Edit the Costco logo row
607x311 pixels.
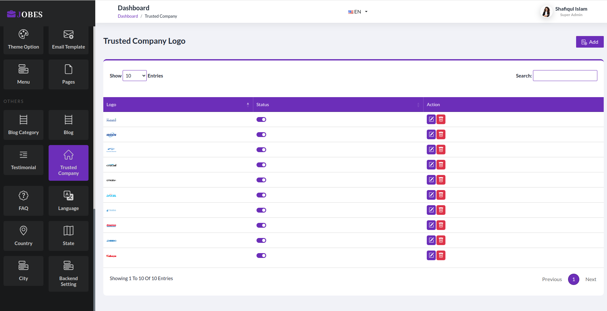[431, 225]
